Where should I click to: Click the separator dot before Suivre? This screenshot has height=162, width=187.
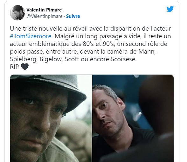tap(64, 16)
